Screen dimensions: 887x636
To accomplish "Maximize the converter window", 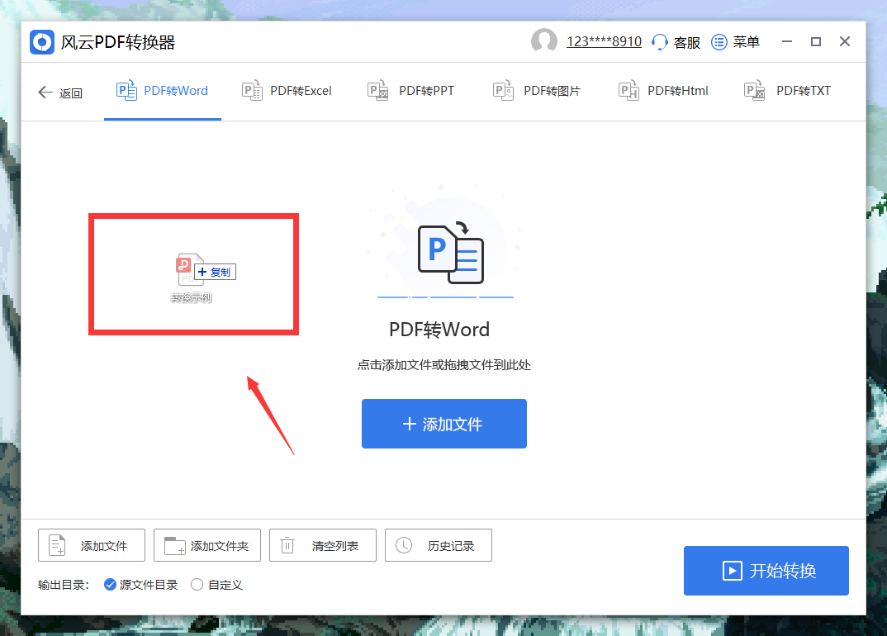I will tap(816, 41).
